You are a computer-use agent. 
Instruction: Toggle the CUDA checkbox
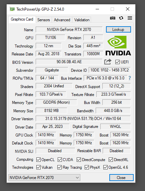pyautogui.click(x=60, y=160)
